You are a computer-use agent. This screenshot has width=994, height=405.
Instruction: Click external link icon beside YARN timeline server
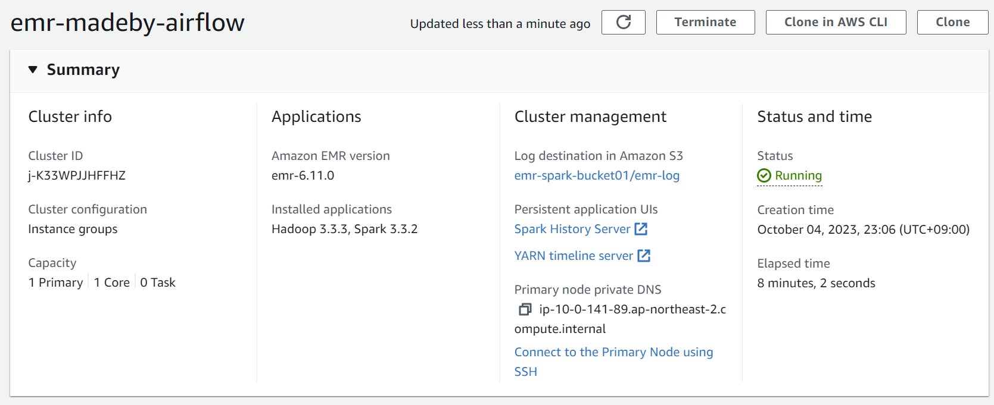coord(644,256)
